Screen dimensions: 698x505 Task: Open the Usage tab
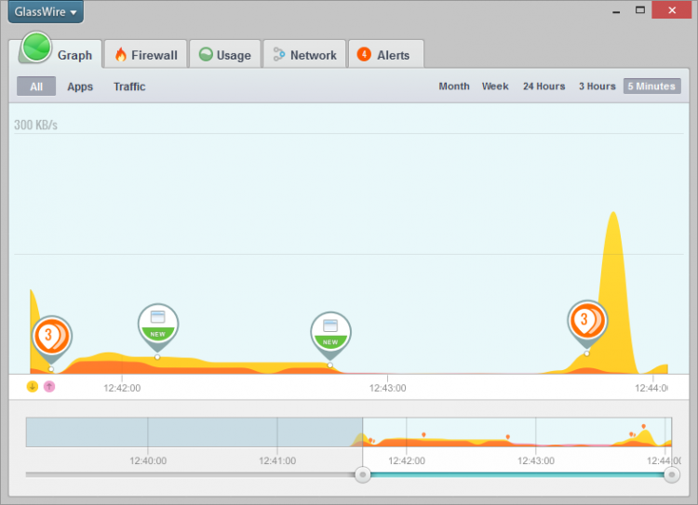point(225,55)
